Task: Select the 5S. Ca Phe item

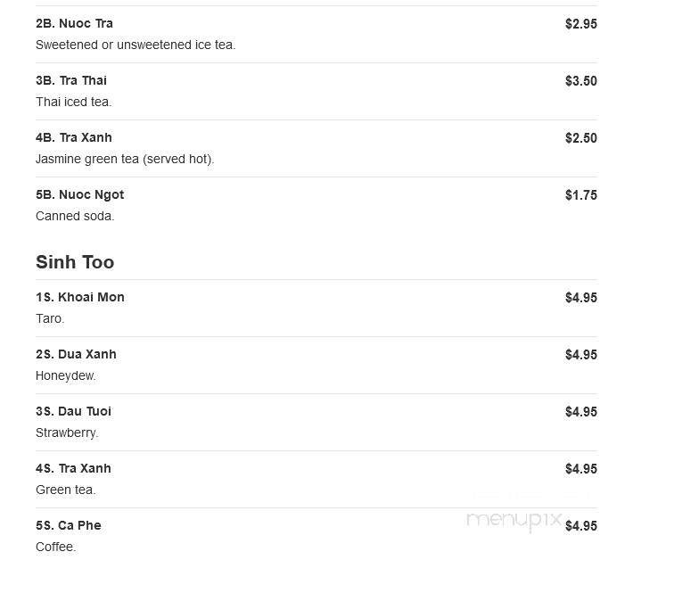Action: [x=69, y=525]
